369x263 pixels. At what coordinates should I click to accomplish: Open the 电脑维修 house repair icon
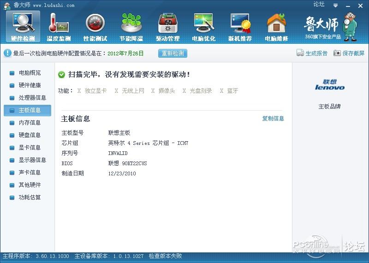tap(276, 26)
